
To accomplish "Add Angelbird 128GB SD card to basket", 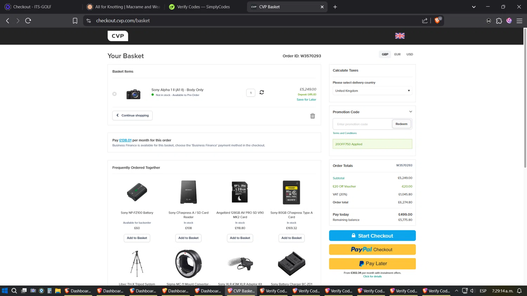I will click(240, 238).
